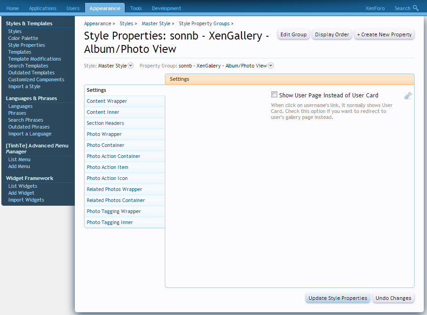Click the wrench icon beside the property
This screenshot has width=427, height=315.
[x=408, y=96]
